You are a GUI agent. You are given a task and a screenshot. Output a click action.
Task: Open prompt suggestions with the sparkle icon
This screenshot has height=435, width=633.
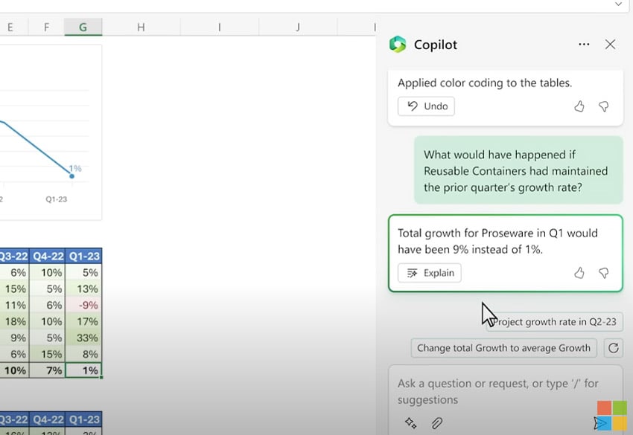(x=410, y=422)
